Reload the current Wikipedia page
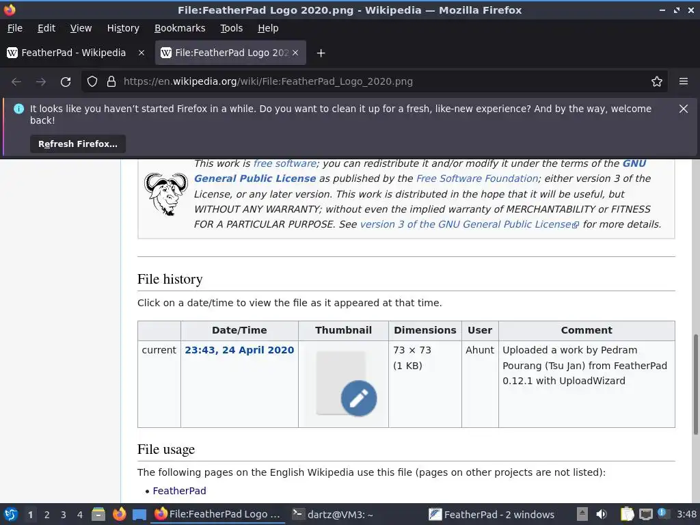The width and height of the screenshot is (700, 525). [66, 82]
